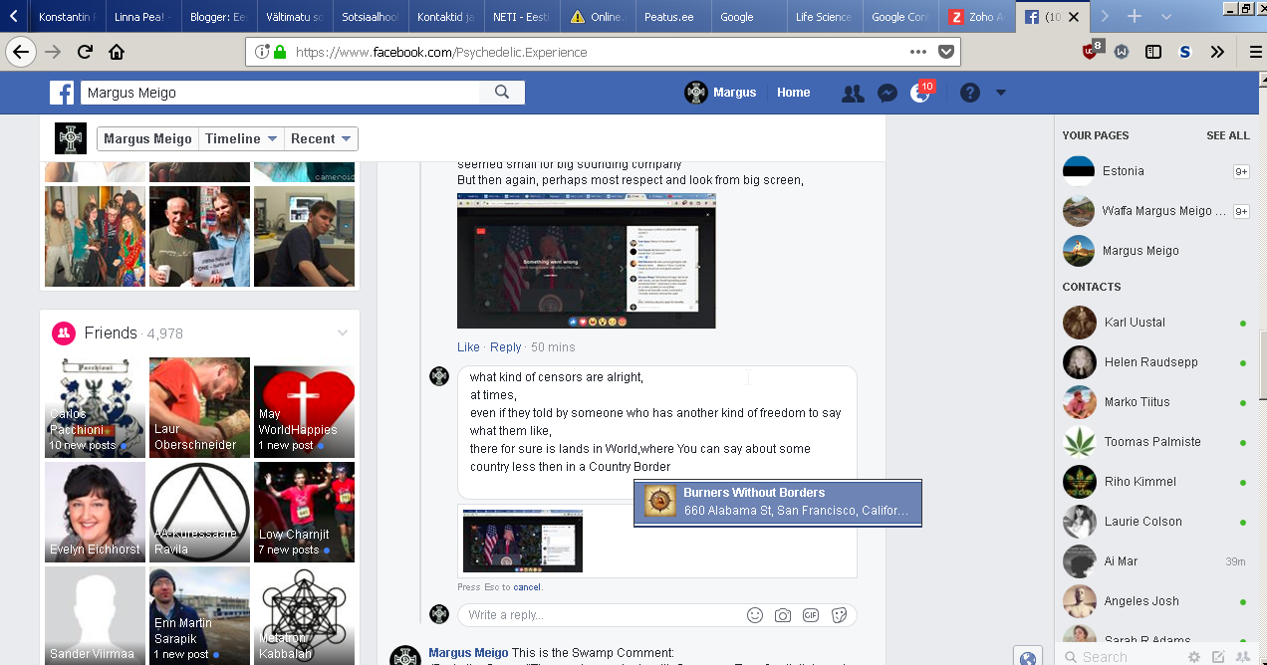
Task: Open chat settings gear icon
Action: tap(1193, 657)
